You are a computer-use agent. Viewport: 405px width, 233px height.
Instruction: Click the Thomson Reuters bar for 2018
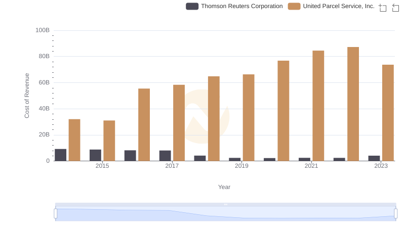click(200, 158)
